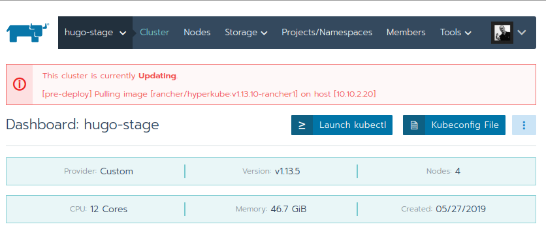Open the Members page
The height and width of the screenshot is (235, 546).
[x=406, y=33]
